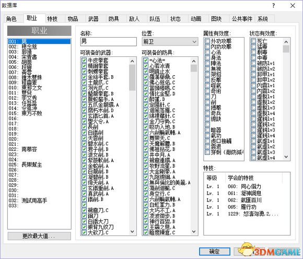303x259 pixels.
Task: Click the armor list scroll-up arrow
Action: 194,61
